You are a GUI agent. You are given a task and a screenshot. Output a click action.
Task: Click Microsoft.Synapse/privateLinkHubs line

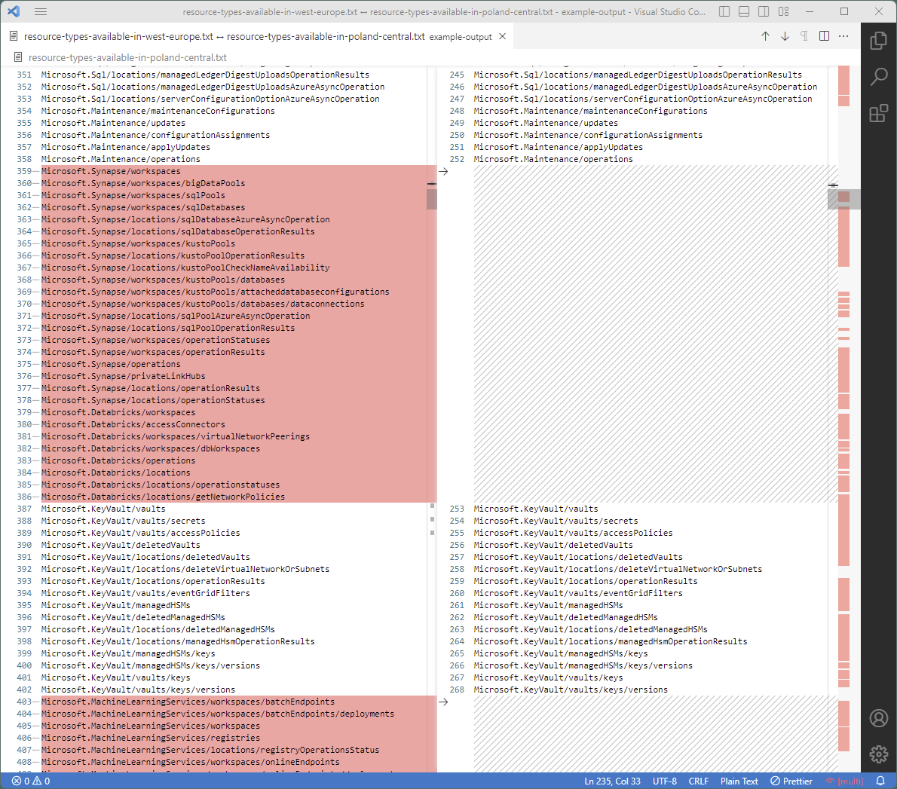123,376
